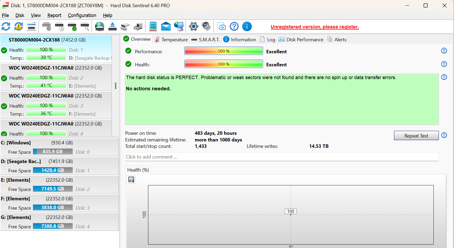Select the WDC WD240EDGZ disk labeled Disk: 4
Image resolution: width=454 pixels, height=248 pixels.
click(x=56, y=128)
